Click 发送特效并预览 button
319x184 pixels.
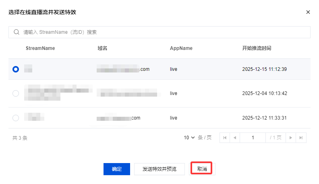pyautogui.click(x=160, y=169)
